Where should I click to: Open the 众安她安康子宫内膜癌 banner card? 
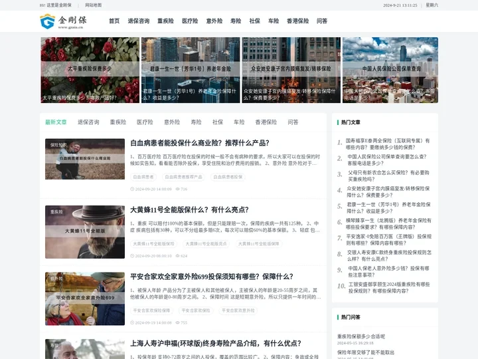click(x=291, y=70)
